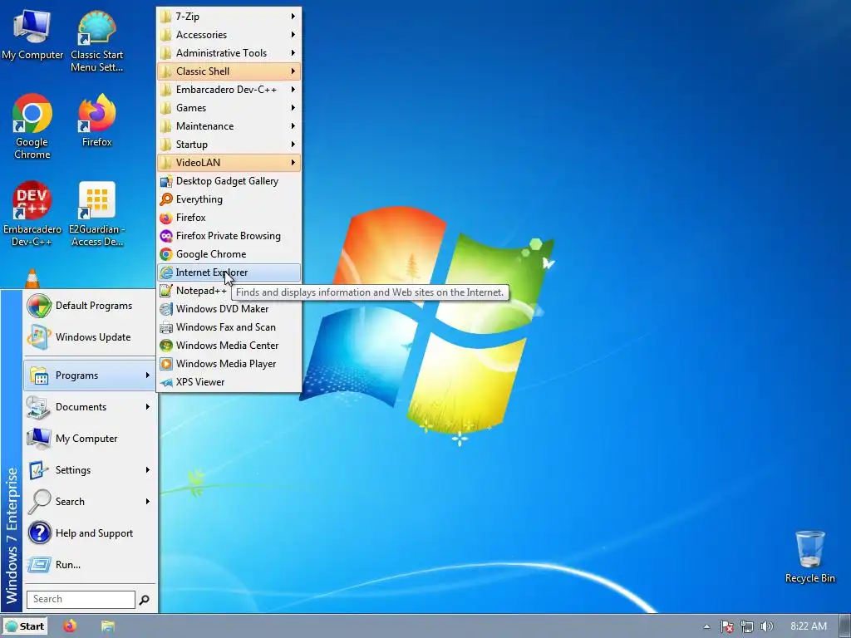Launch Windows Media Center
851x638 pixels.
pyautogui.click(x=229, y=345)
